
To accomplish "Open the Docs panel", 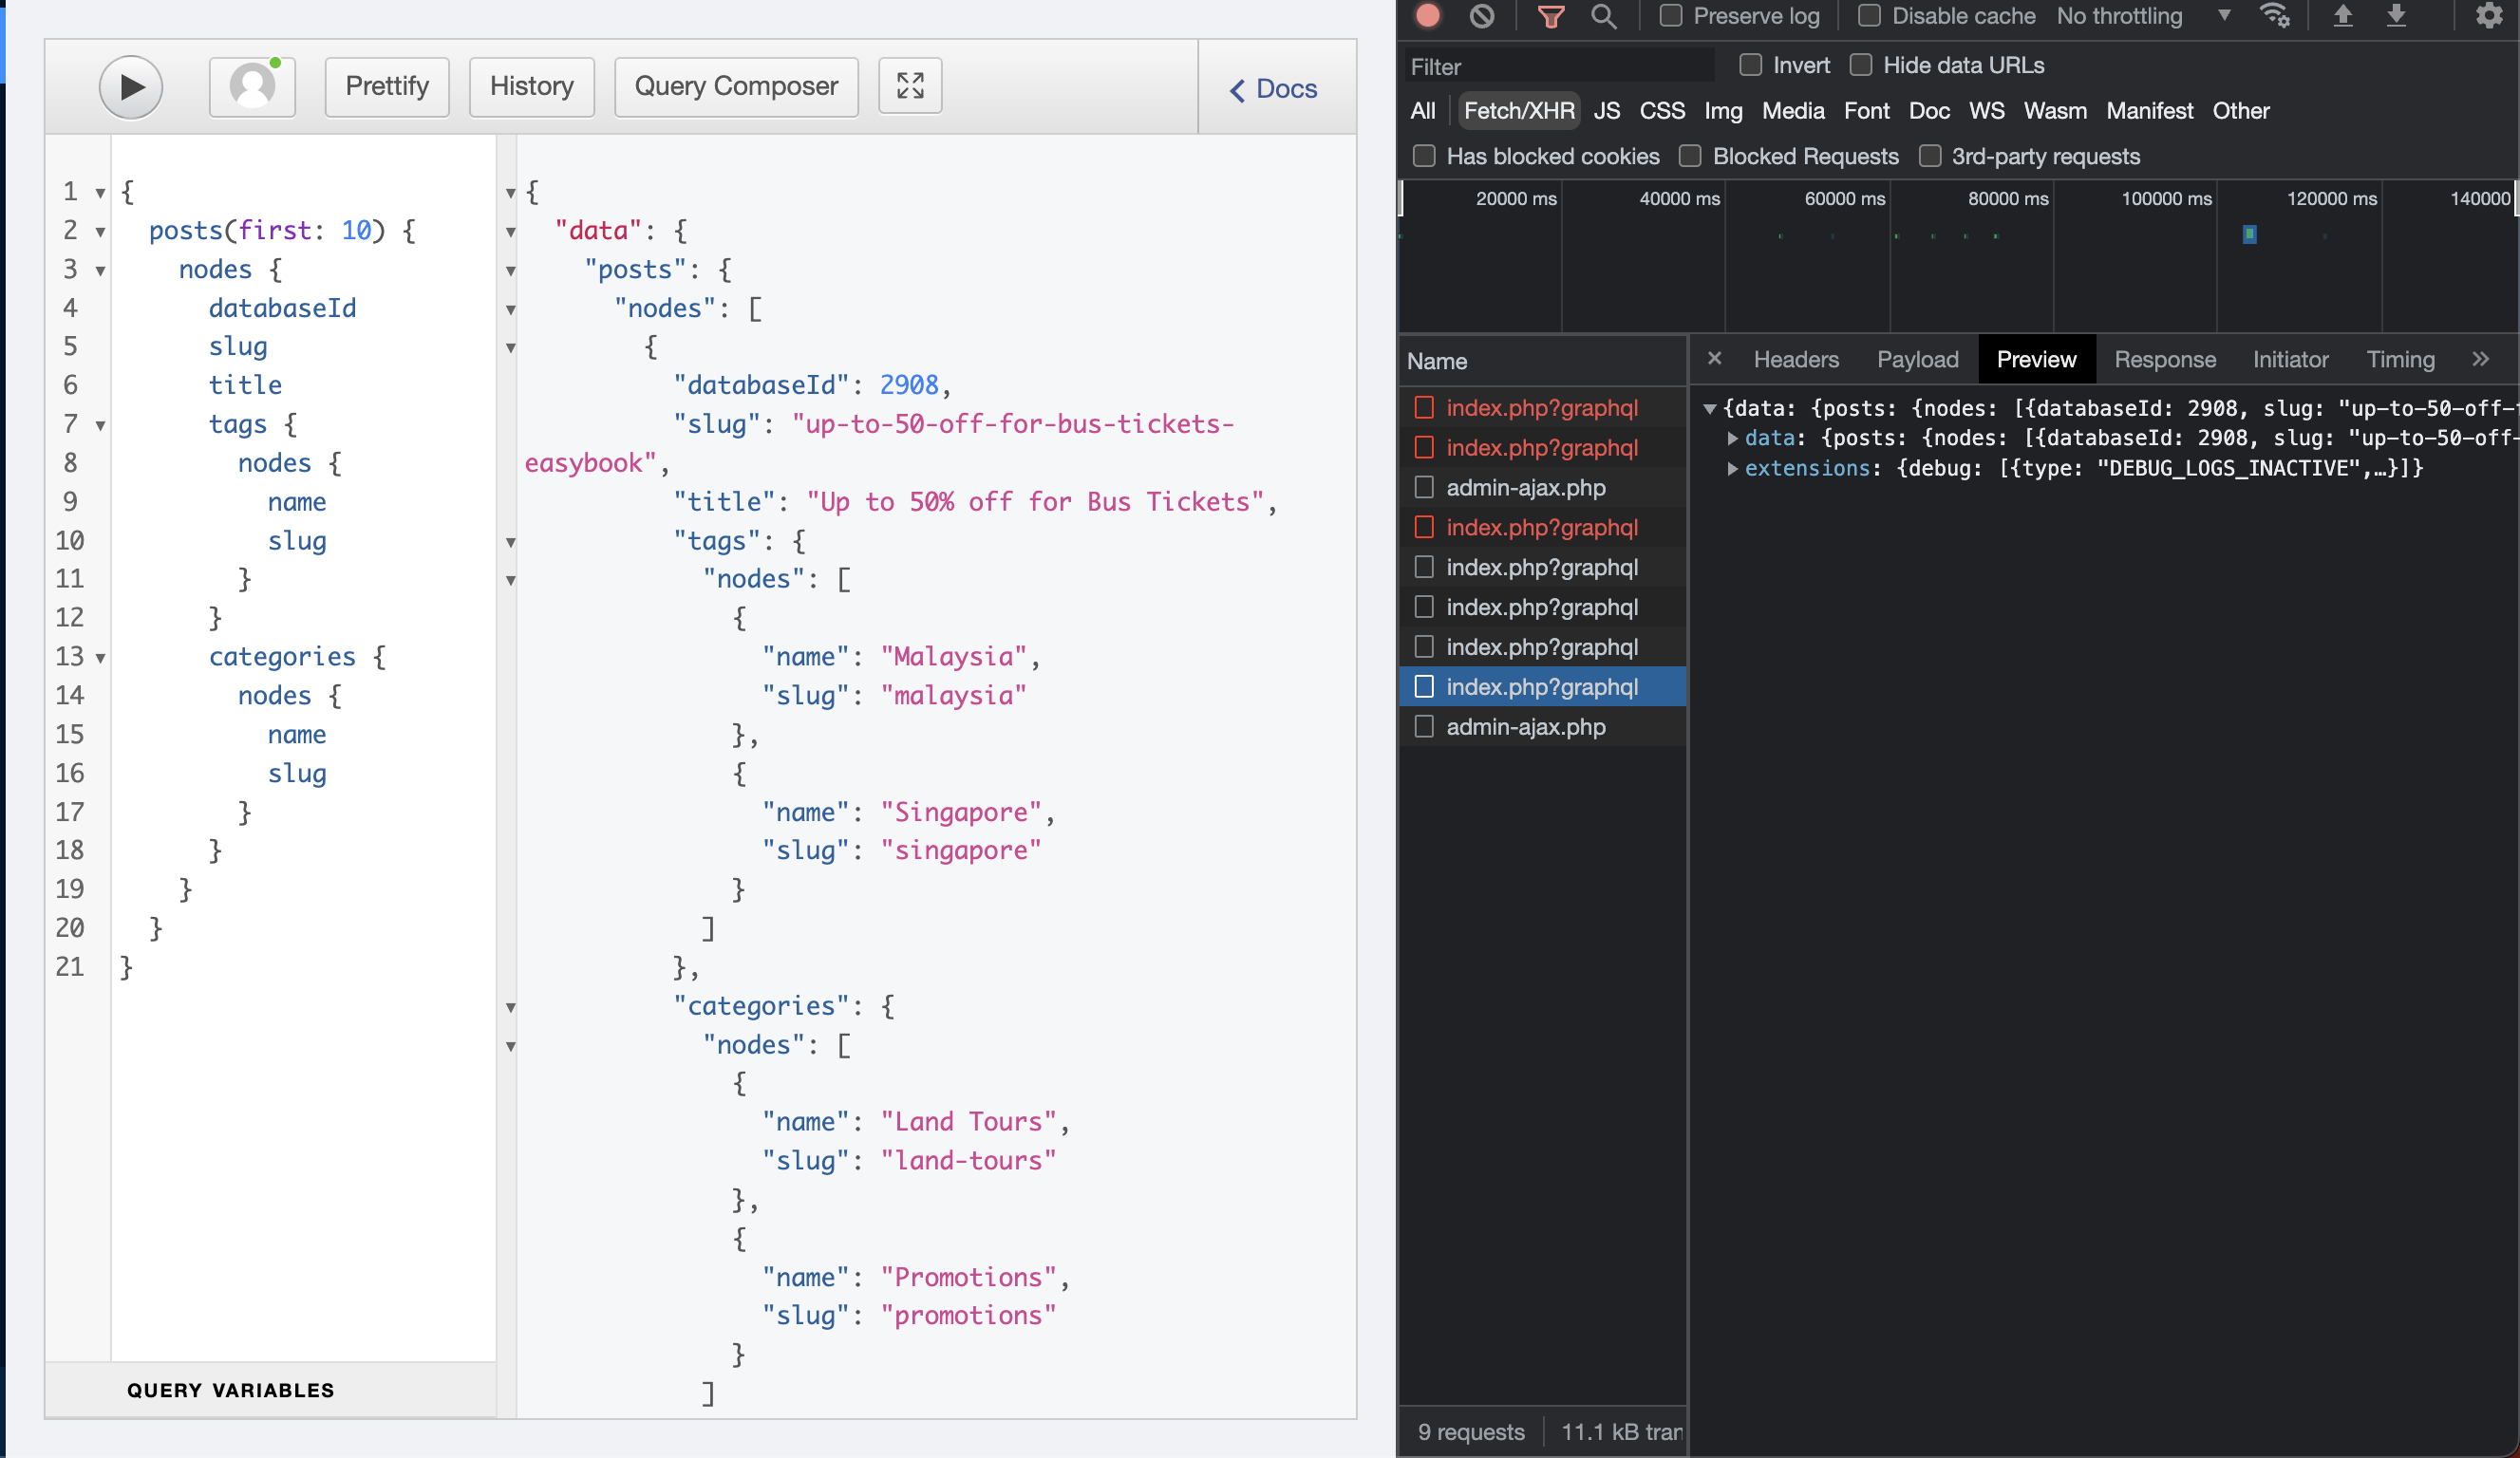I will coord(1273,89).
